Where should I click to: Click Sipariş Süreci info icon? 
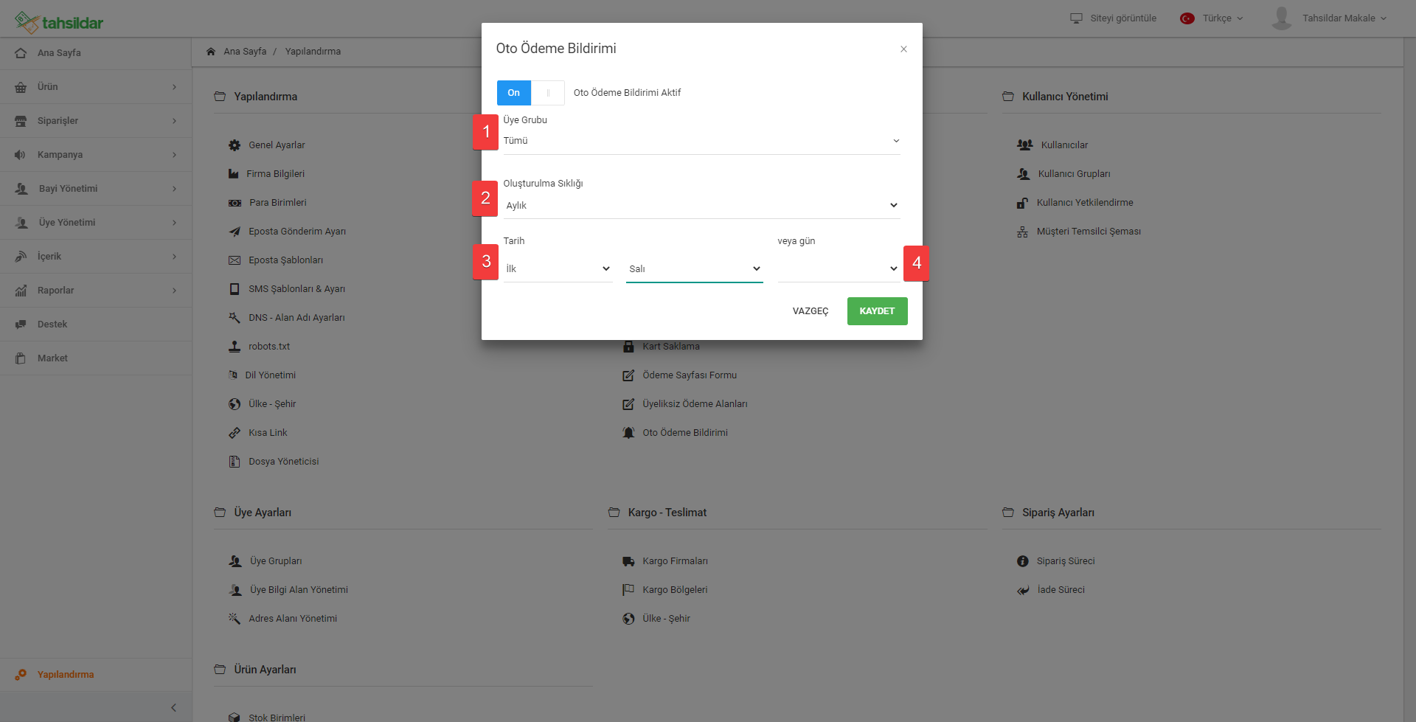click(x=1022, y=561)
